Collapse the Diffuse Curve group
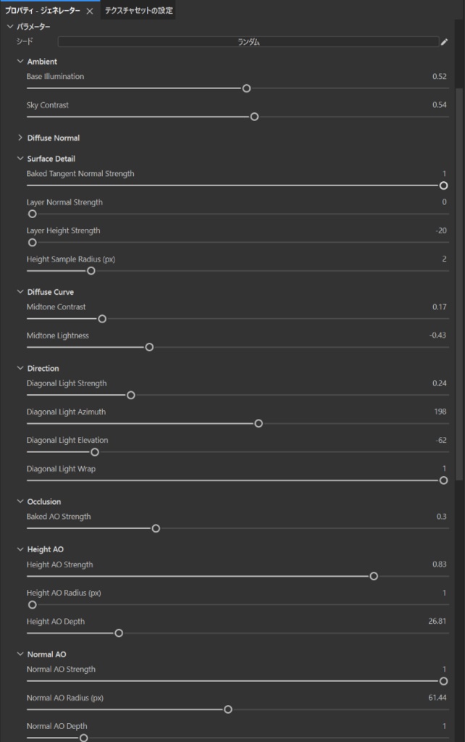This screenshot has height=742, width=465. point(20,292)
